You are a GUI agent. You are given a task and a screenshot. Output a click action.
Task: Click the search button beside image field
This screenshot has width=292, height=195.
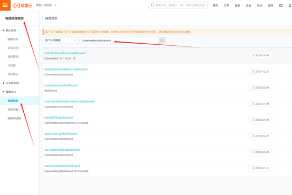162,41
